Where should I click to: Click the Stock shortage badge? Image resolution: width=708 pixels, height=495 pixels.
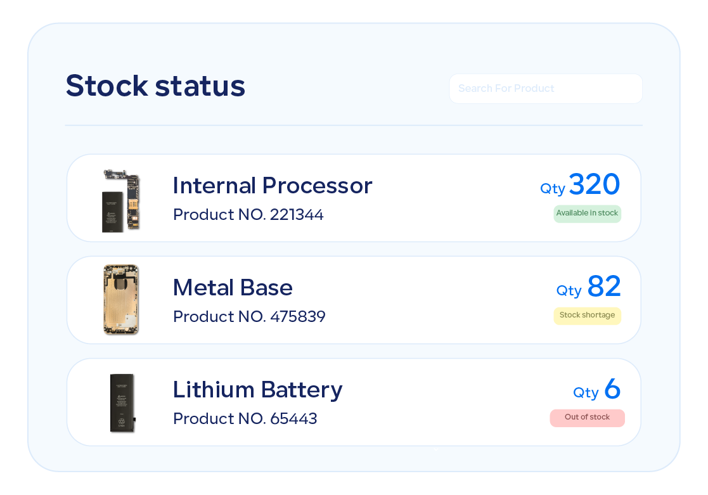point(587,316)
